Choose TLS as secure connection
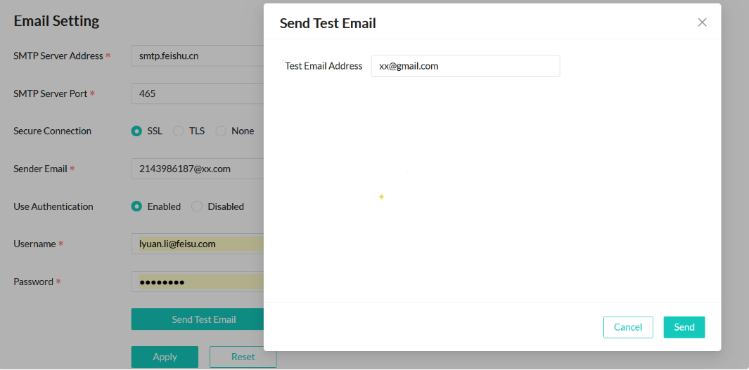Screen dimensions: 749x370 click(x=179, y=131)
